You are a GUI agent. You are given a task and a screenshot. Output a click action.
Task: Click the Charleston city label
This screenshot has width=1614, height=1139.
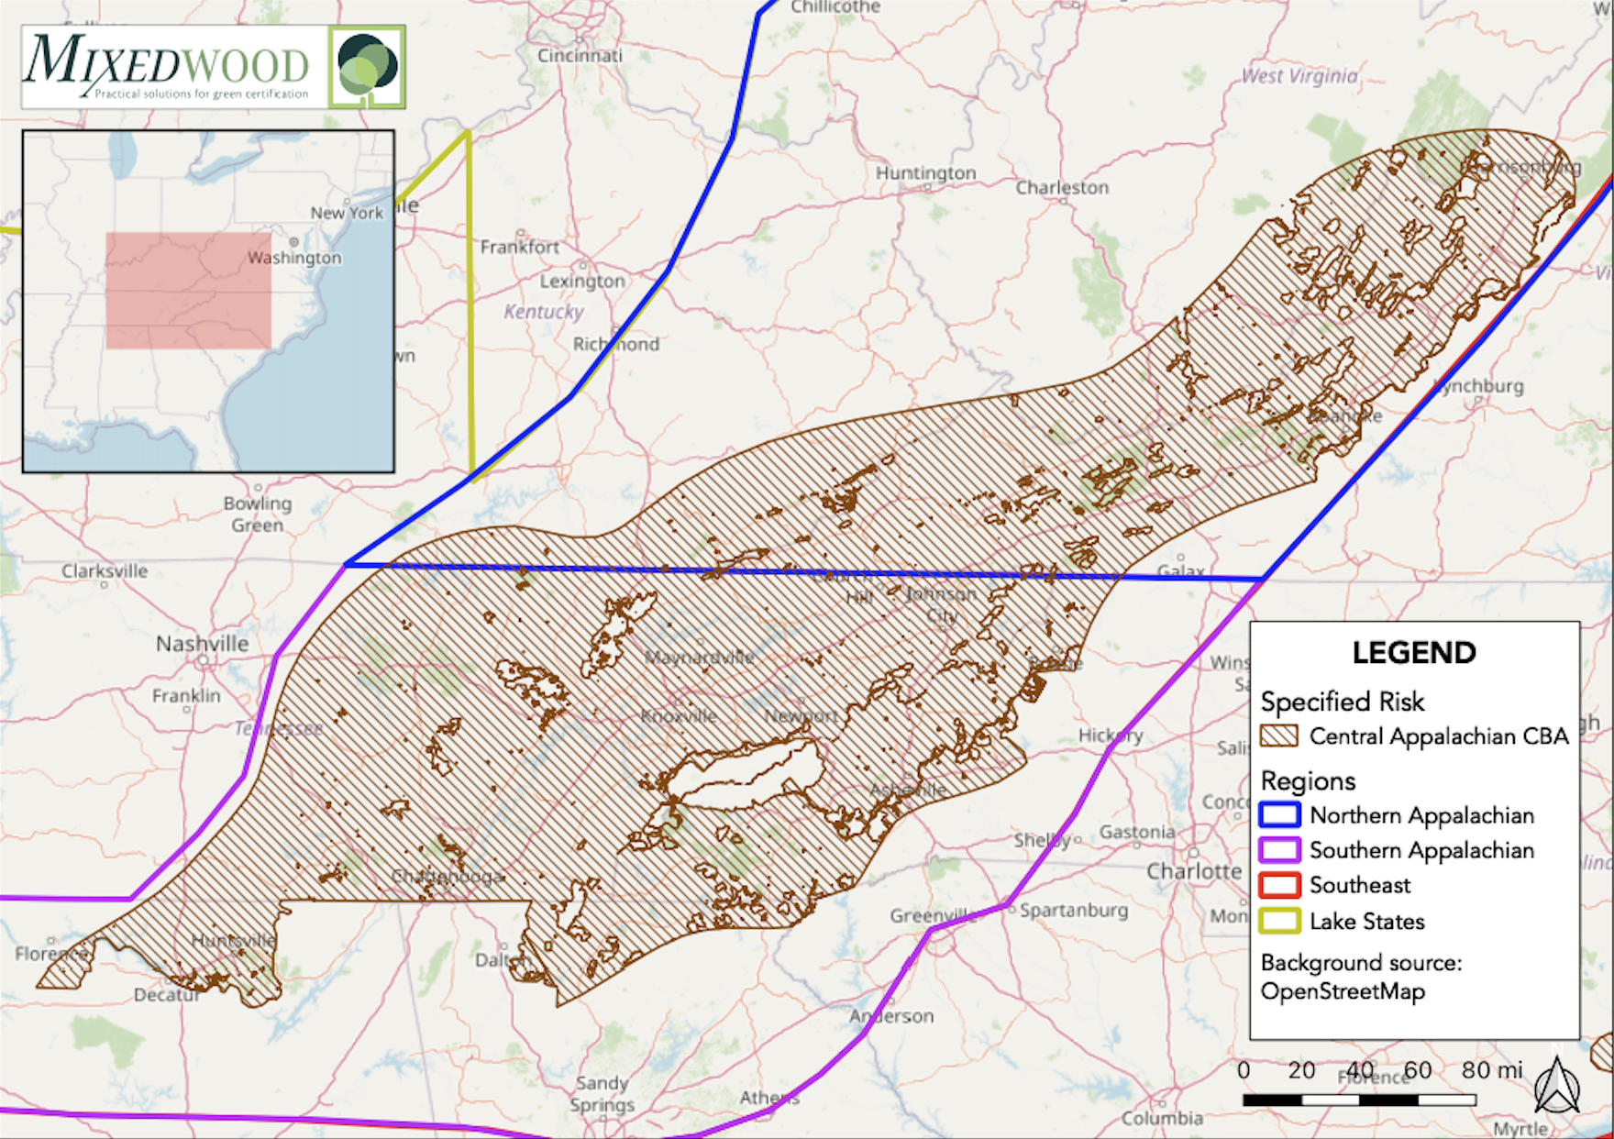coord(1062,187)
